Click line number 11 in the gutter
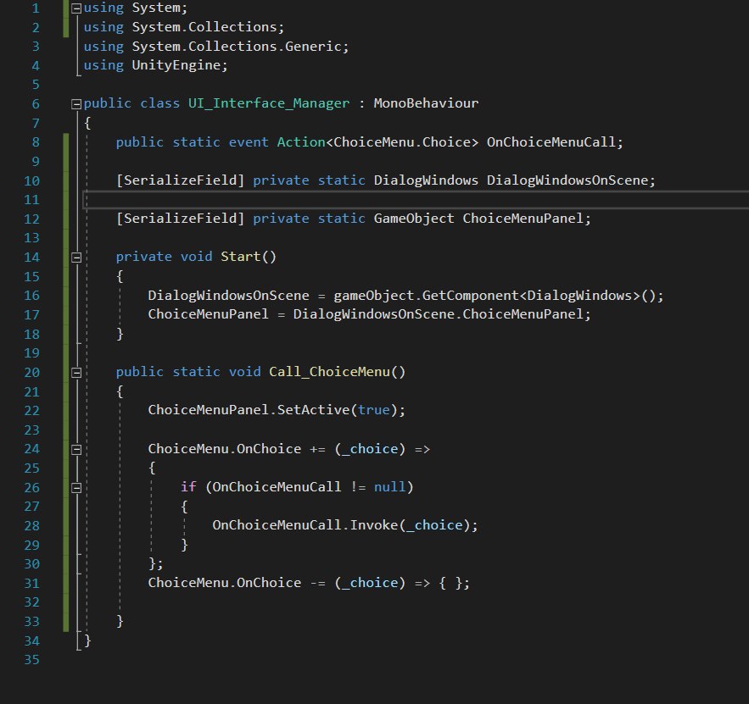749x704 pixels. point(31,199)
